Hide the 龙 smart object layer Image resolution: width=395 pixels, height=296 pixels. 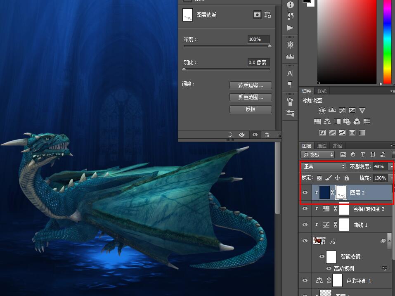[305, 241]
